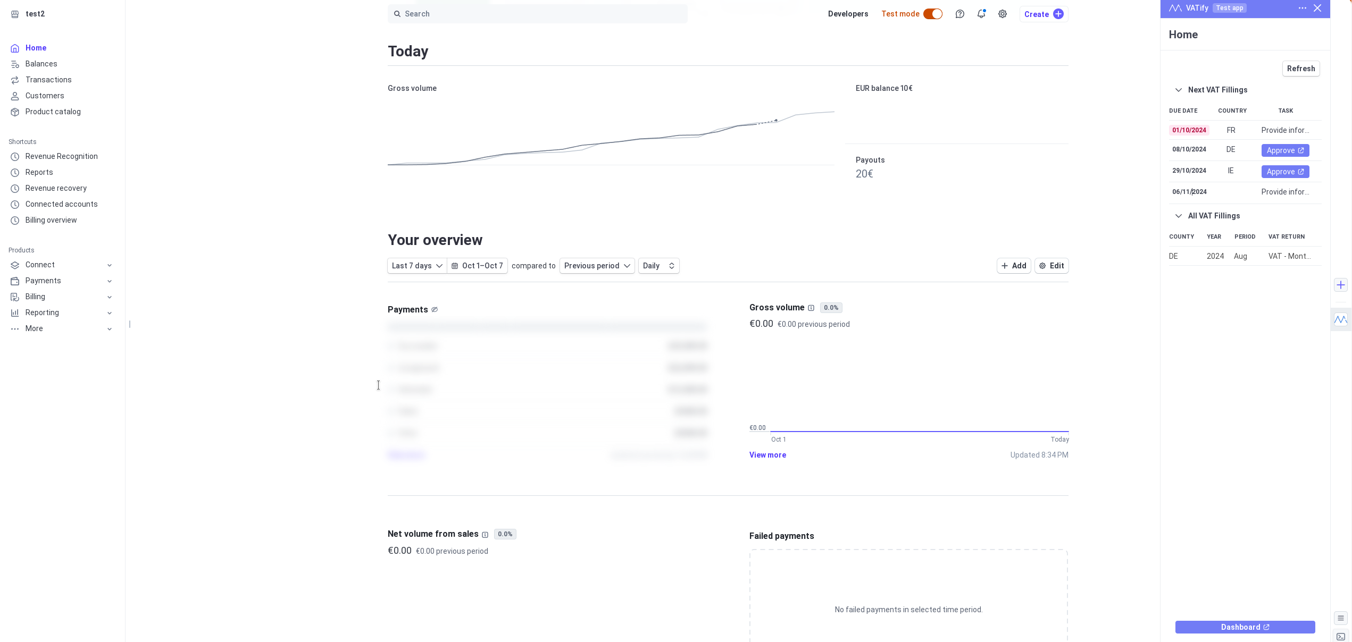The image size is (1352, 642).
Task: Approve the DE VAT filing due 08/10/2024
Action: click(1285, 150)
